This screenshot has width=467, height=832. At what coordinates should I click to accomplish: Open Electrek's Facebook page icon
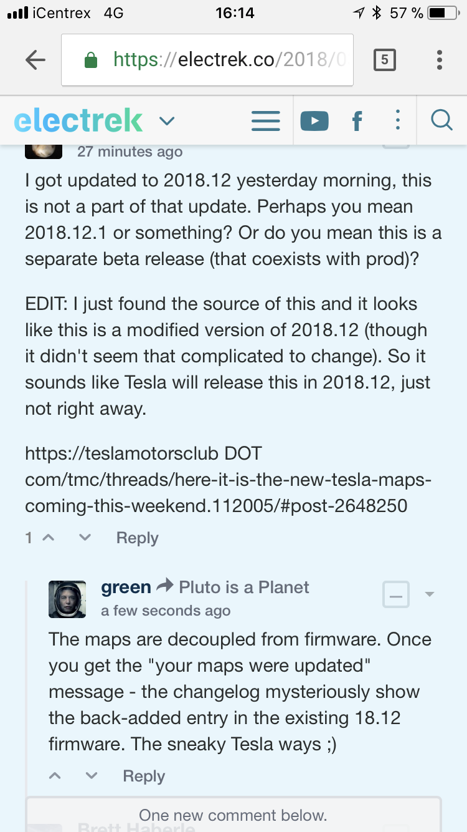[x=357, y=120]
